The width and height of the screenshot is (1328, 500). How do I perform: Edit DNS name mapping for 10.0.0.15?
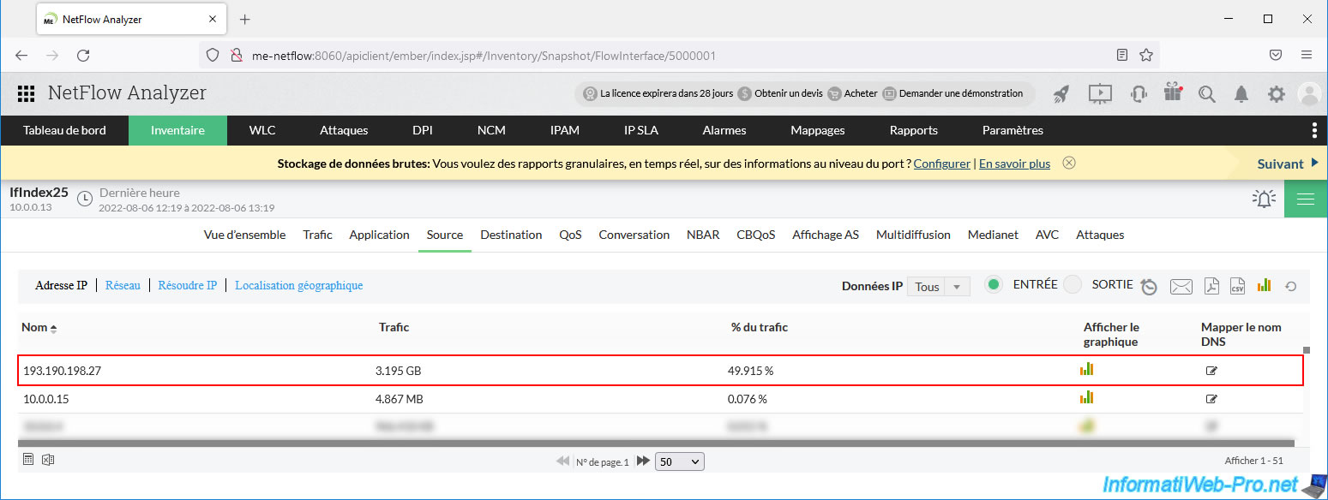(1211, 399)
